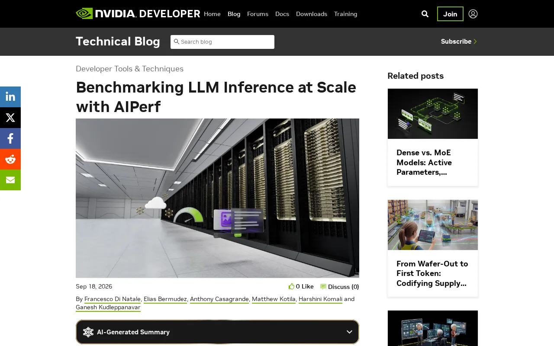554x346 pixels.
Task: Expand the AI-Generated Summary chevron
Action: (349, 332)
